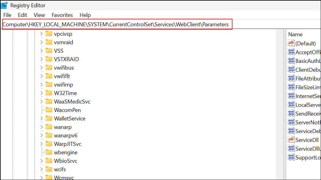Expand the vwifibus key
This screenshot has height=180, width=321.
(x=42, y=68)
